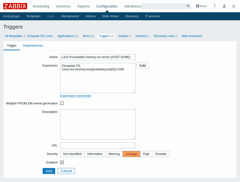Uncheck the Enabled checkbox
240x182 pixels.
click(x=62, y=162)
